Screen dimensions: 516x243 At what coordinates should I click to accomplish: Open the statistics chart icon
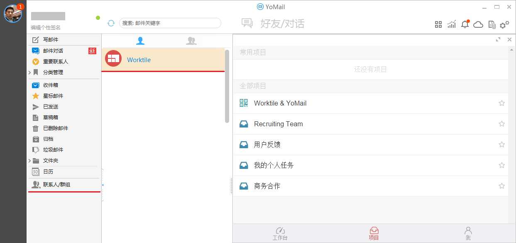coord(452,24)
